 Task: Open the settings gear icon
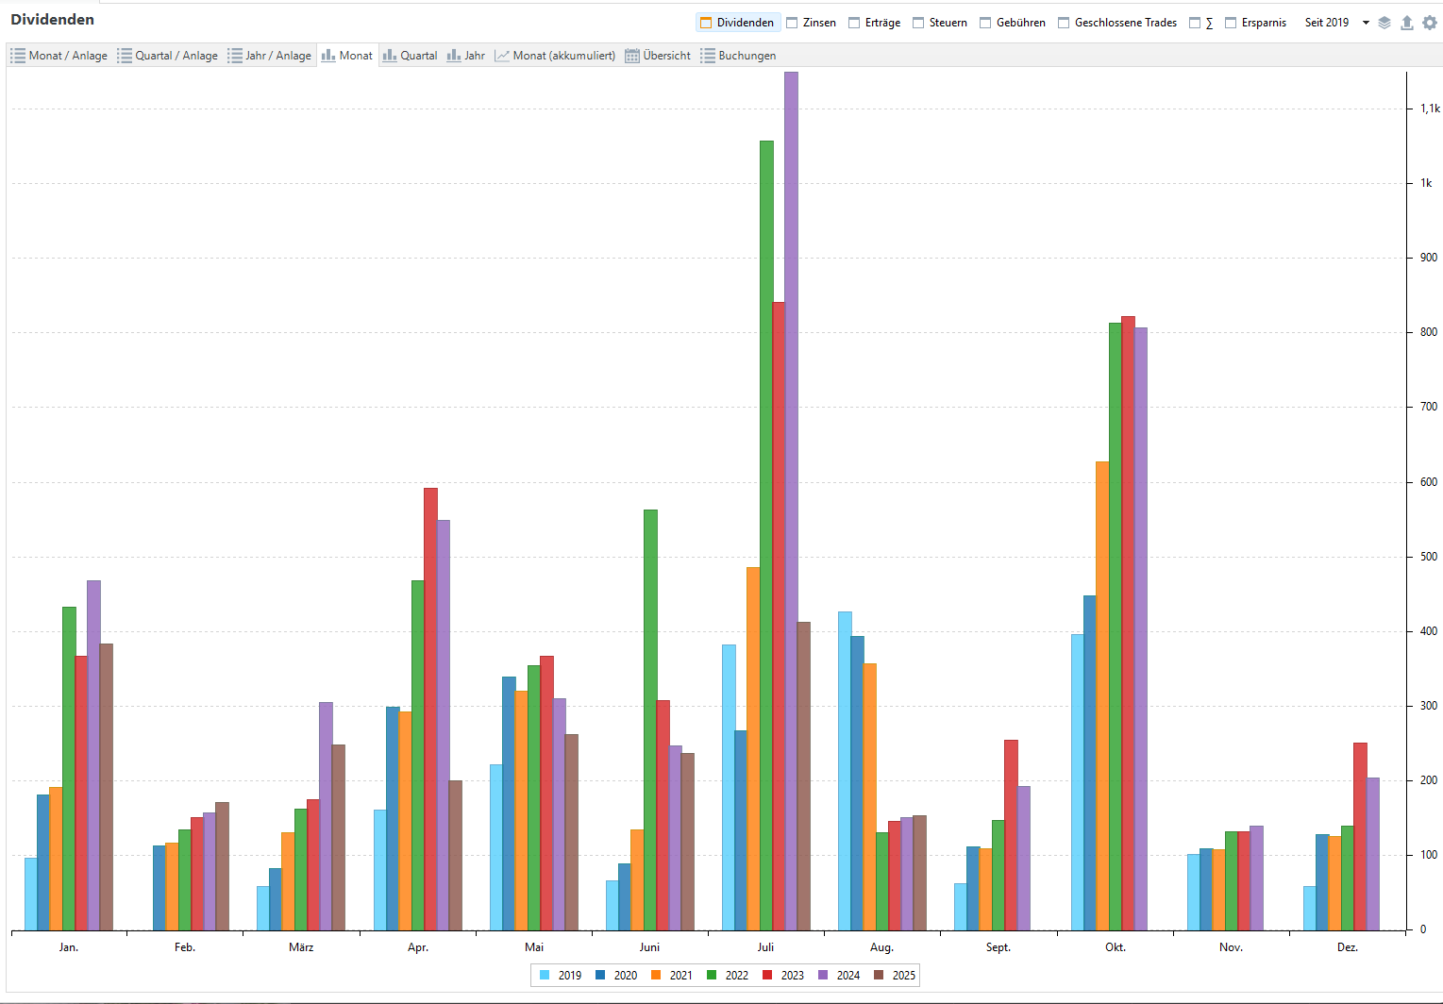tap(1430, 23)
